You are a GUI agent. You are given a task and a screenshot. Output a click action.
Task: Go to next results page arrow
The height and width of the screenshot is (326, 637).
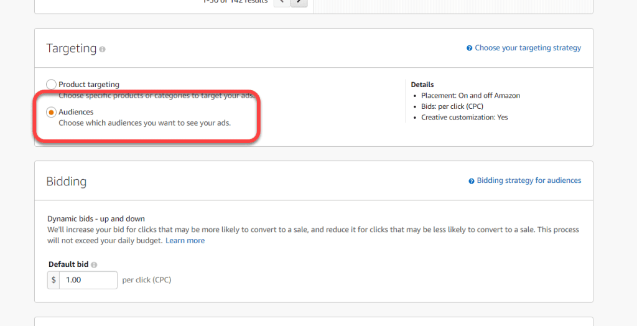pos(299,2)
